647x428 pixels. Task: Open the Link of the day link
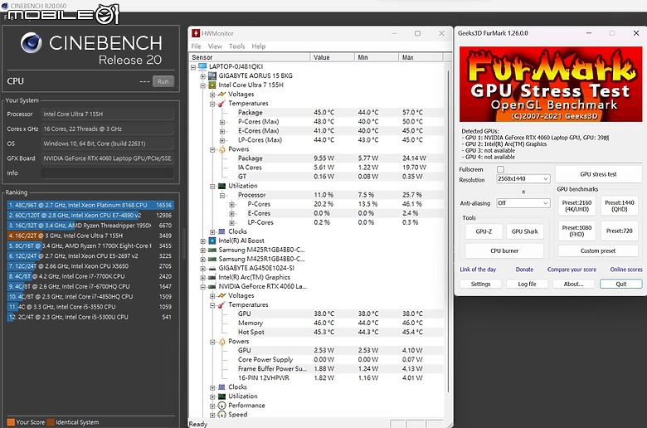pos(478,270)
